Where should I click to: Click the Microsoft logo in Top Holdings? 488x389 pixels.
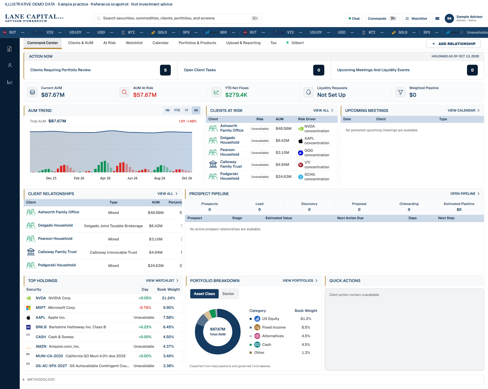coord(28,308)
